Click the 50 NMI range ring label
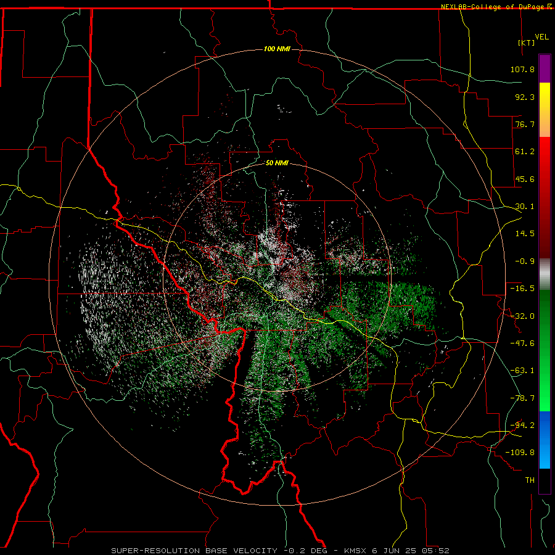 277,163
